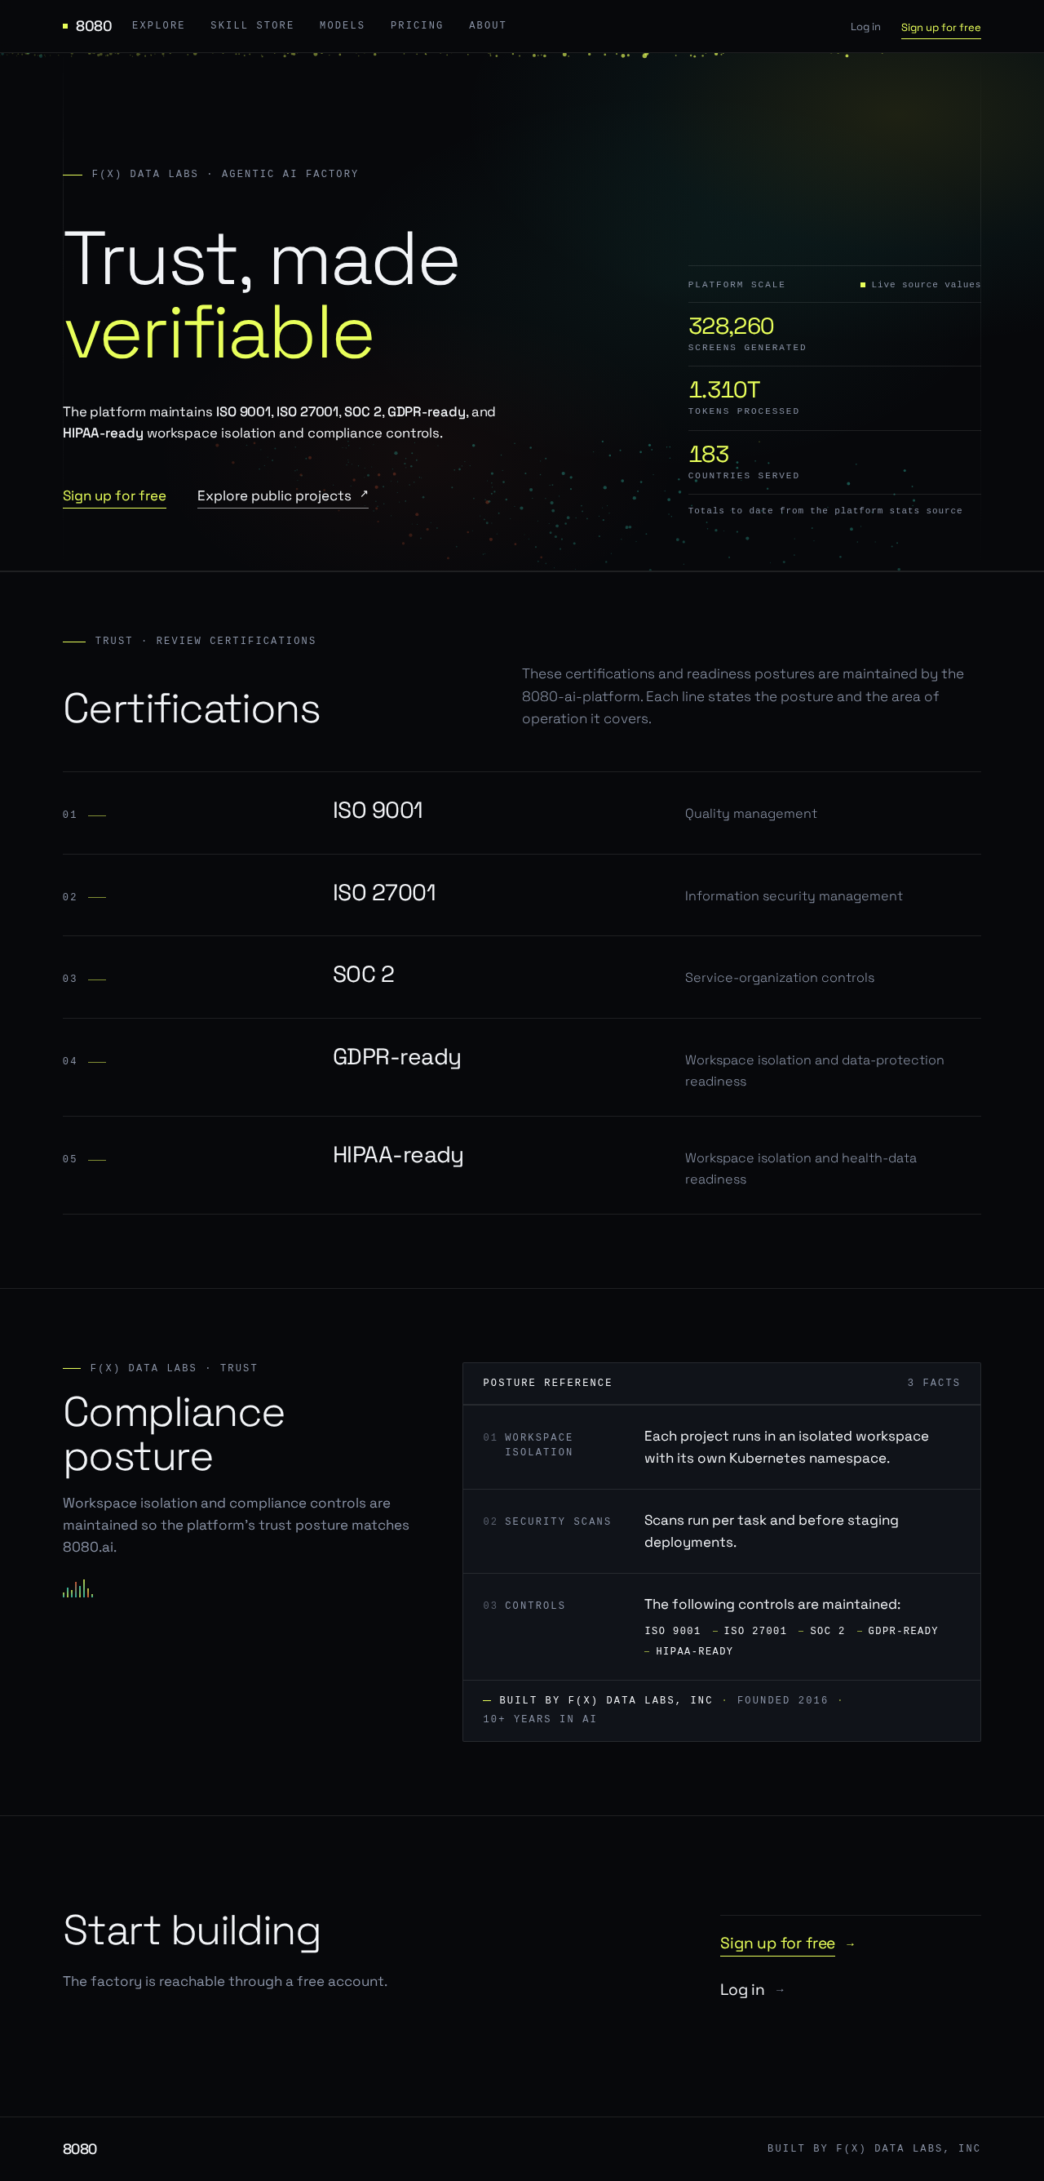Select the ISO 27001 certification row

pyautogui.click(x=521, y=895)
